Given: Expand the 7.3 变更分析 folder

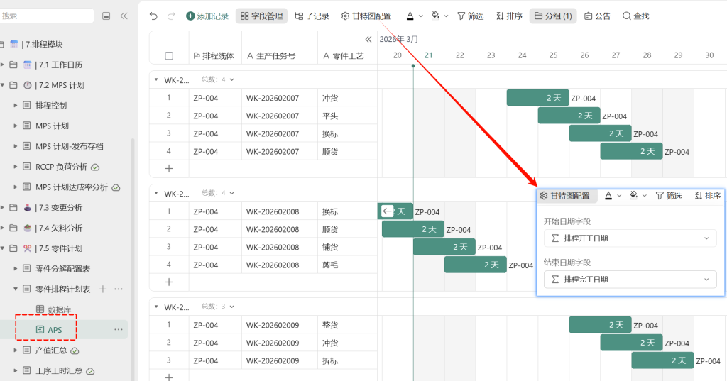Looking at the screenshot, I should coord(2,208).
